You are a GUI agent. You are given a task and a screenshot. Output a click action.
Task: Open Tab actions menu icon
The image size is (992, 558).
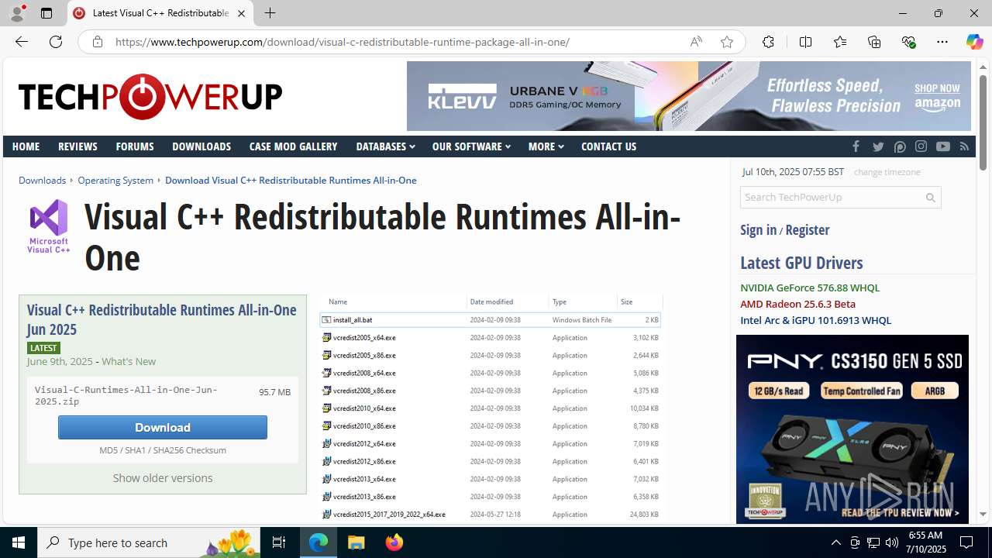[x=46, y=13]
